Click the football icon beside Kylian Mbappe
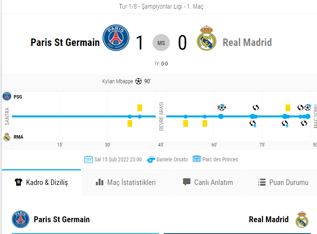317x234 pixels. click(138, 81)
